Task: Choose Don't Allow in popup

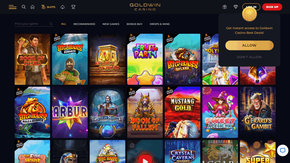Action: coord(249,57)
